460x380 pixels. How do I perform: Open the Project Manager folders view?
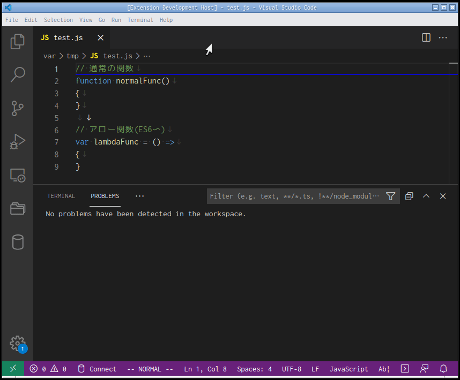click(18, 209)
